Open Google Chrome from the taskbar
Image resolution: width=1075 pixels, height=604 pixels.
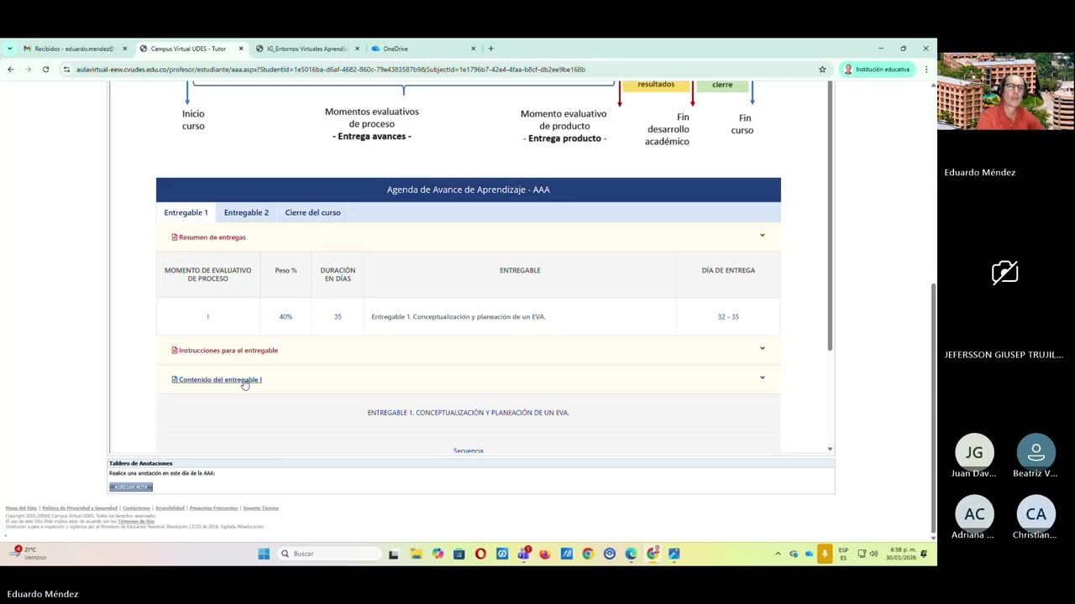tap(588, 554)
